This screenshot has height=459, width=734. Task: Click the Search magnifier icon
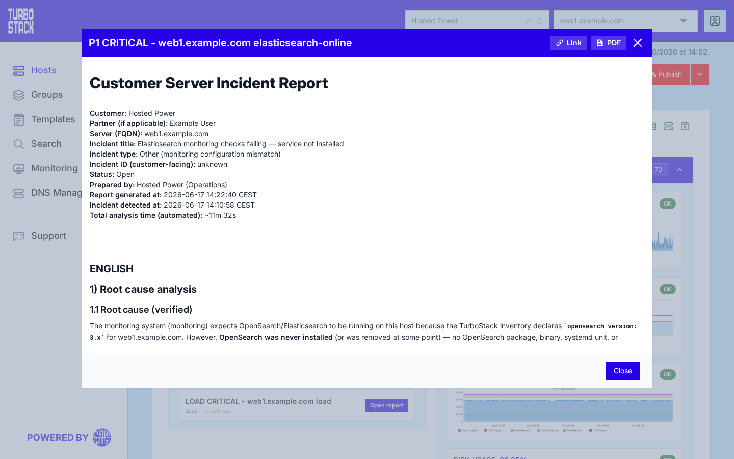tap(19, 144)
